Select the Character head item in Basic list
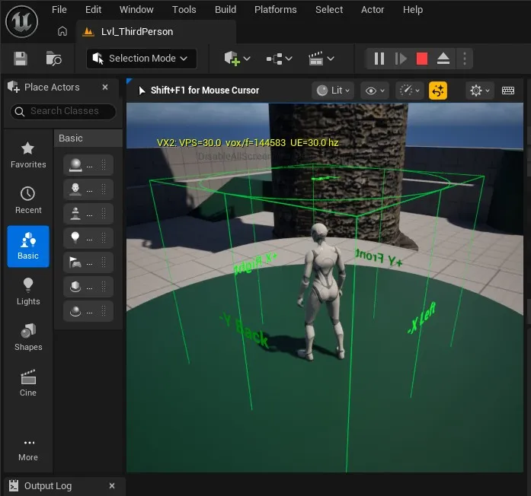Image resolution: width=531 pixels, height=496 pixels. click(x=88, y=189)
